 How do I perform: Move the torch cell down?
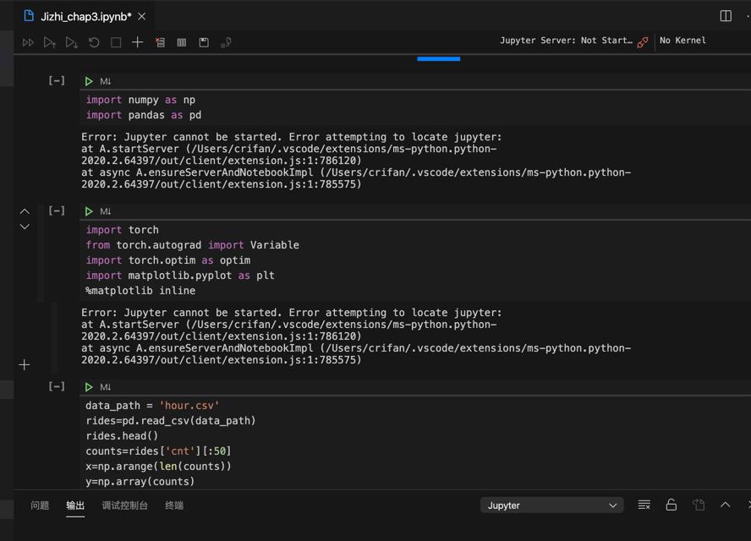click(x=25, y=227)
